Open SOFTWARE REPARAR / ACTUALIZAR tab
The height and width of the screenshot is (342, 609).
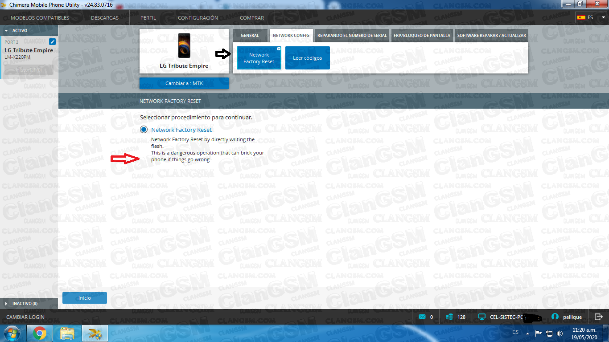tap(491, 36)
